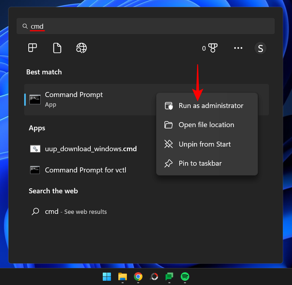
Task: Open the Start menu from the taskbar
Action: [107, 277]
